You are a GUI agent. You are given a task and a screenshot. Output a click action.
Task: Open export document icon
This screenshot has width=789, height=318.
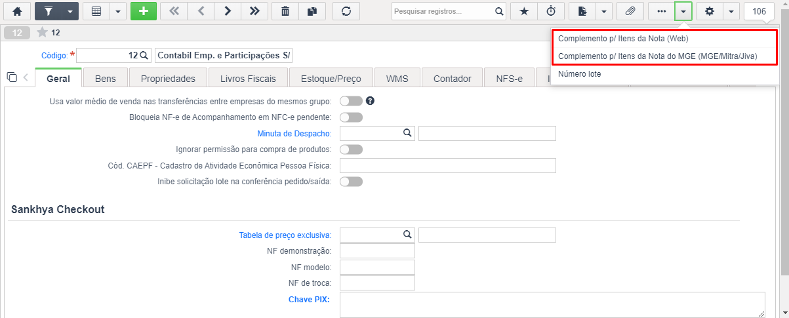pyautogui.click(x=582, y=11)
